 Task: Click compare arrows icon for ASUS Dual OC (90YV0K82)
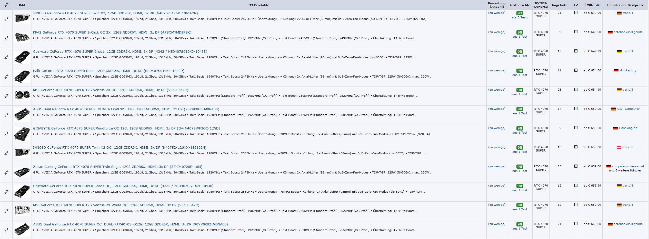(x=6, y=230)
